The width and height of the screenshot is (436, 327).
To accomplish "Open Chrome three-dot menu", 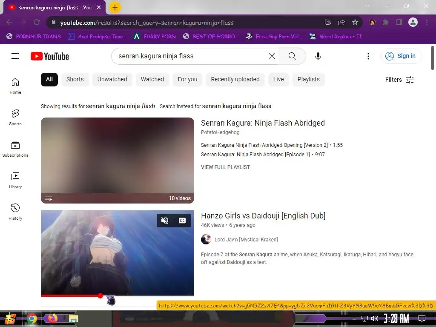I will (427, 22).
